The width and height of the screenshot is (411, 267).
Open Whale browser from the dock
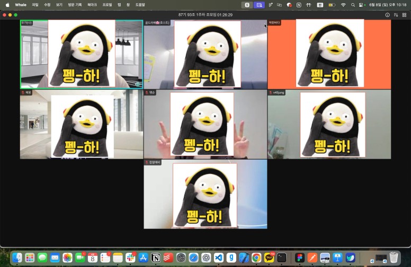pyautogui.click(x=350, y=258)
